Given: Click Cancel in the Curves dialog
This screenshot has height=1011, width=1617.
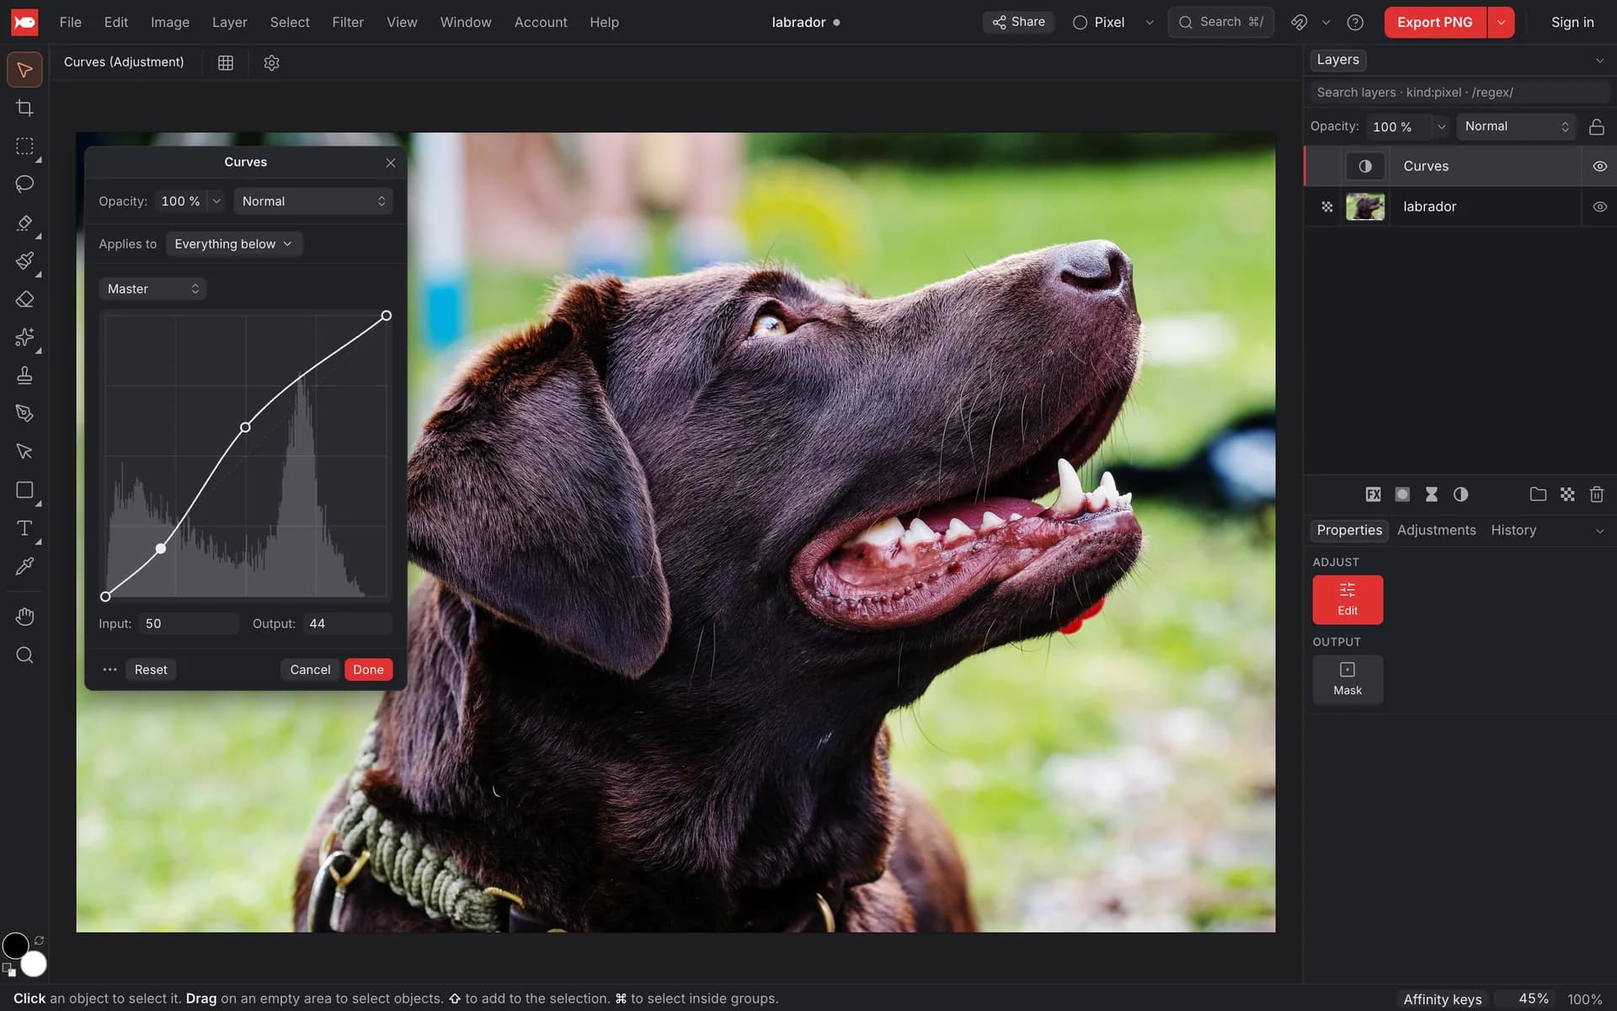Looking at the screenshot, I should point(310,670).
